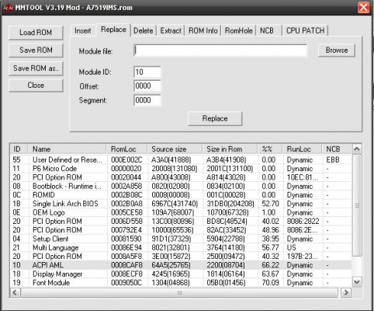
Task: Select the P6 Micro Code row
Action: point(181,169)
